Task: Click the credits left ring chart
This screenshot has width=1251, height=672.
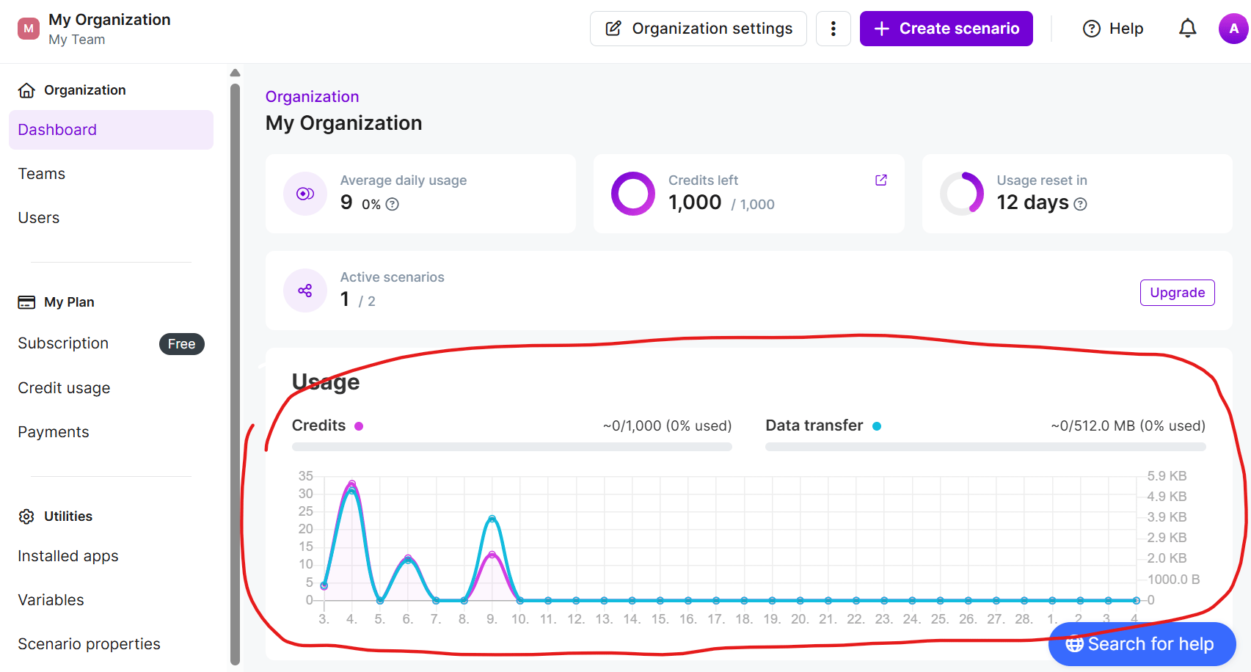Action: [x=633, y=194]
